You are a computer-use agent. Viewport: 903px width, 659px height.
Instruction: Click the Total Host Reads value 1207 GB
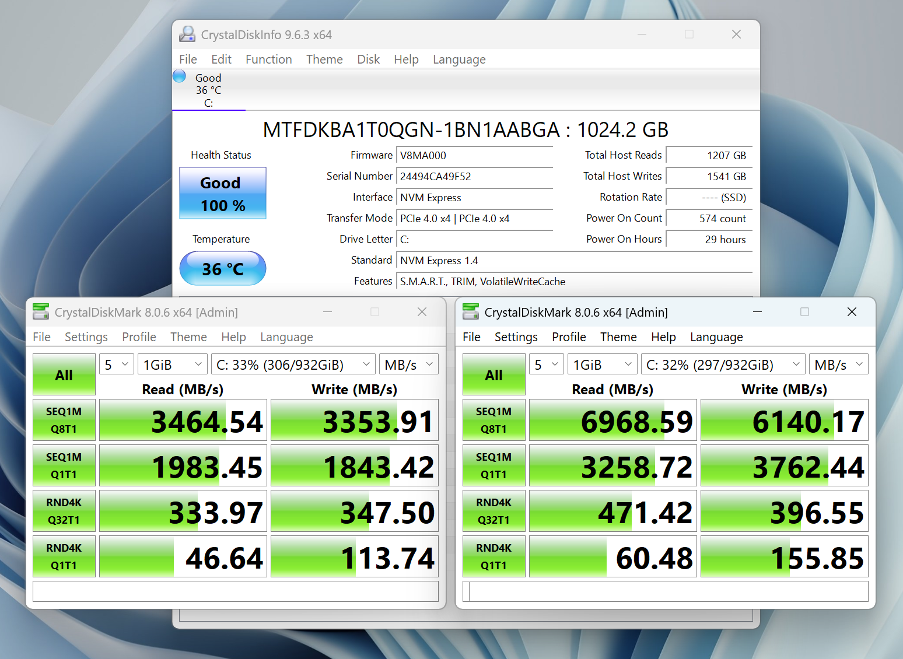(x=709, y=155)
